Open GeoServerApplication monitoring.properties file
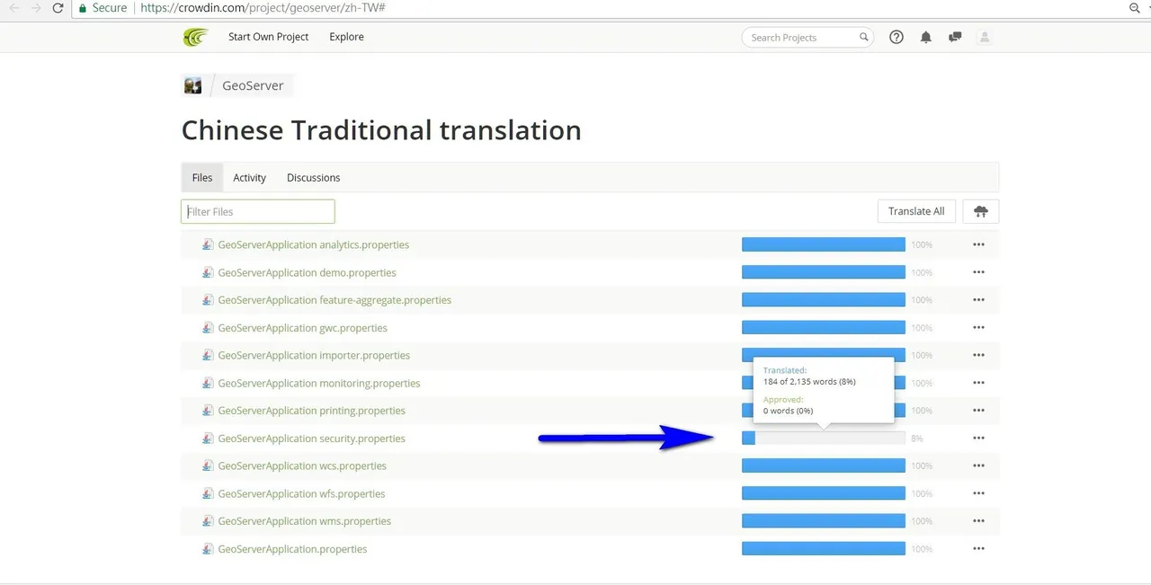 (319, 383)
